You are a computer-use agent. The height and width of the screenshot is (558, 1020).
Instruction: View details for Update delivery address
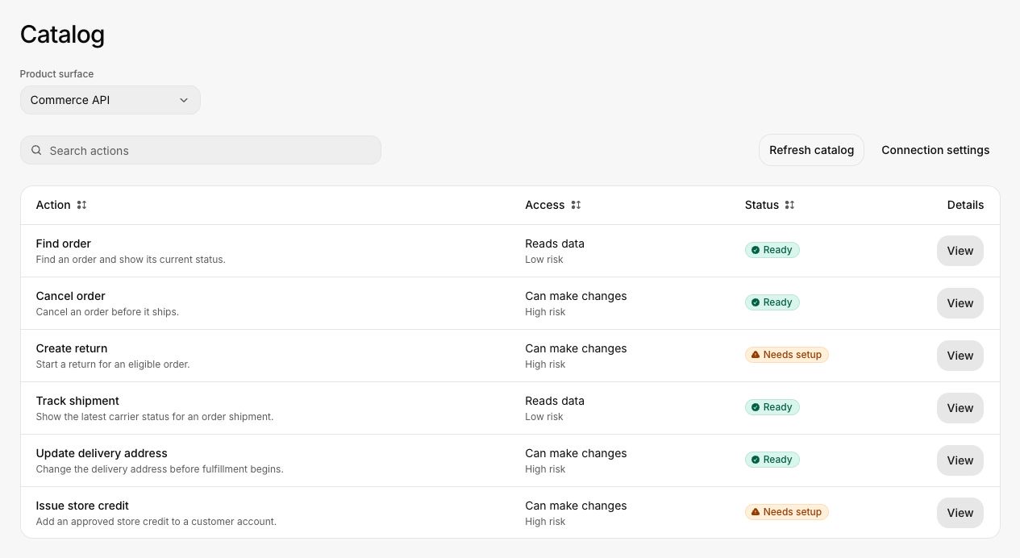(960, 460)
